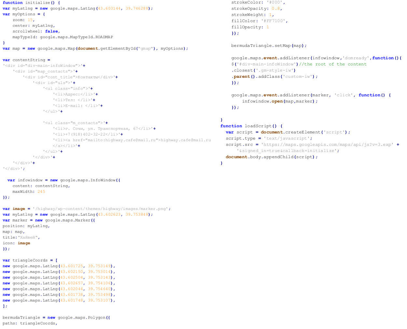Click the 'strokeWeight: 1,' line
This screenshot has height=329, width=407.
[253, 15]
